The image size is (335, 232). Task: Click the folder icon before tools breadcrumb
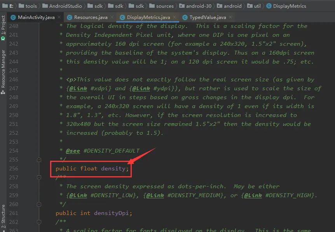pyautogui.click(x=21, y=6)
